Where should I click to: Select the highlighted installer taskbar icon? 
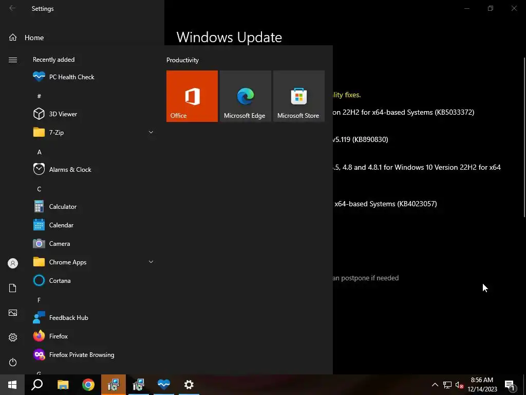pos(114,385)
